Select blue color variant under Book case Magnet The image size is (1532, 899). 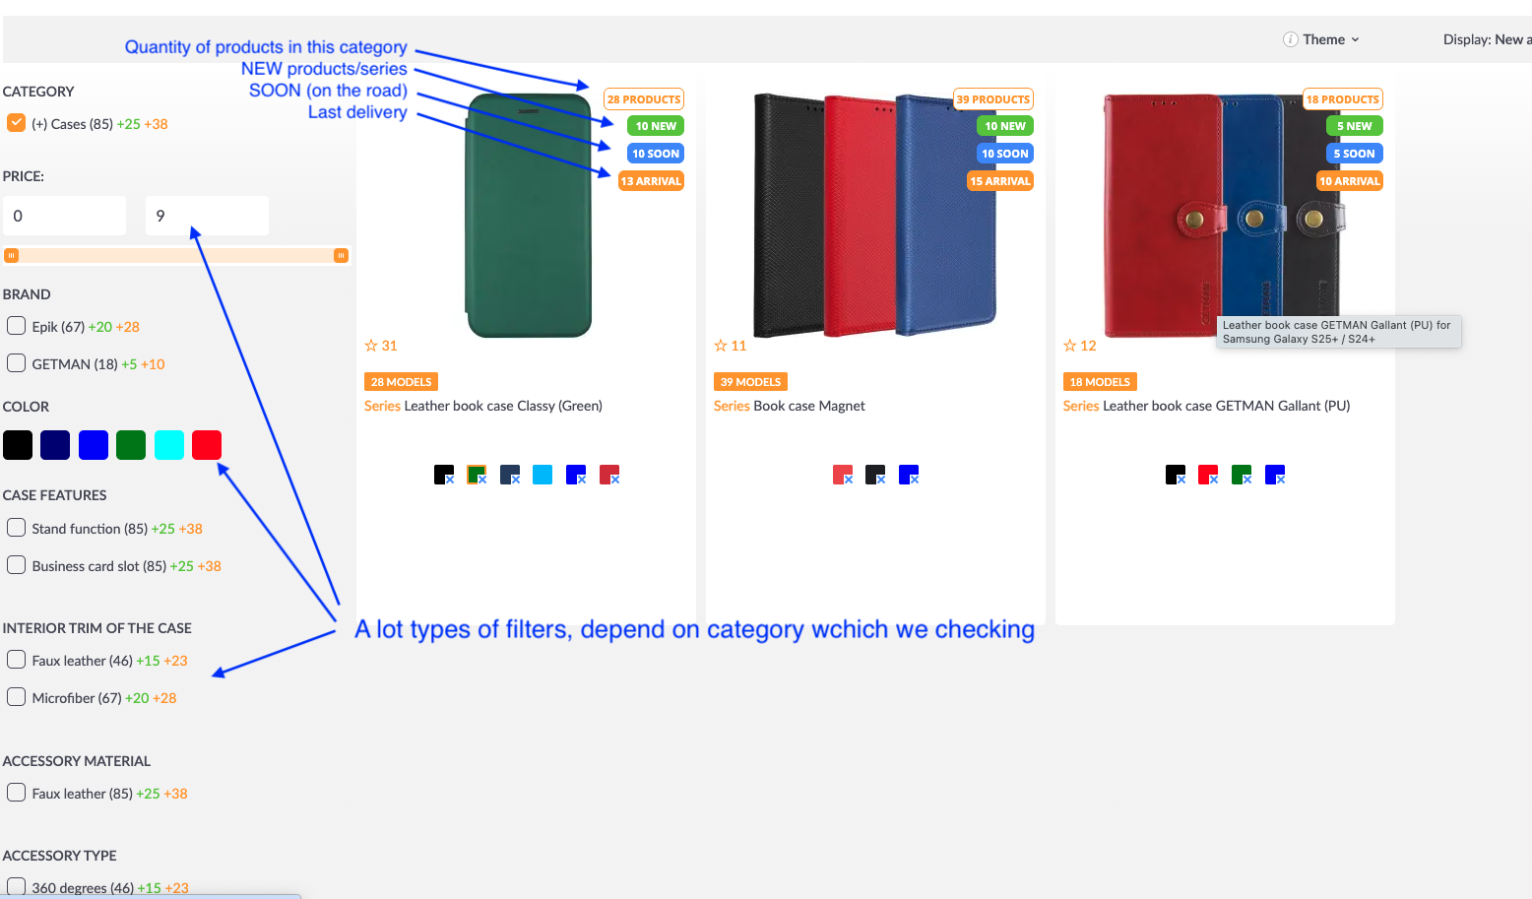coord(909,475)
